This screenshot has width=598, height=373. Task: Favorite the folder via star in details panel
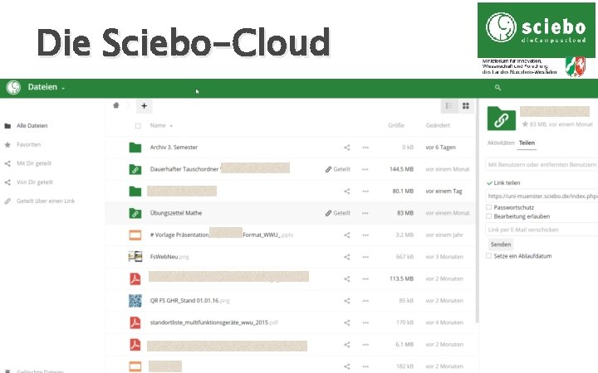point(525,124)
